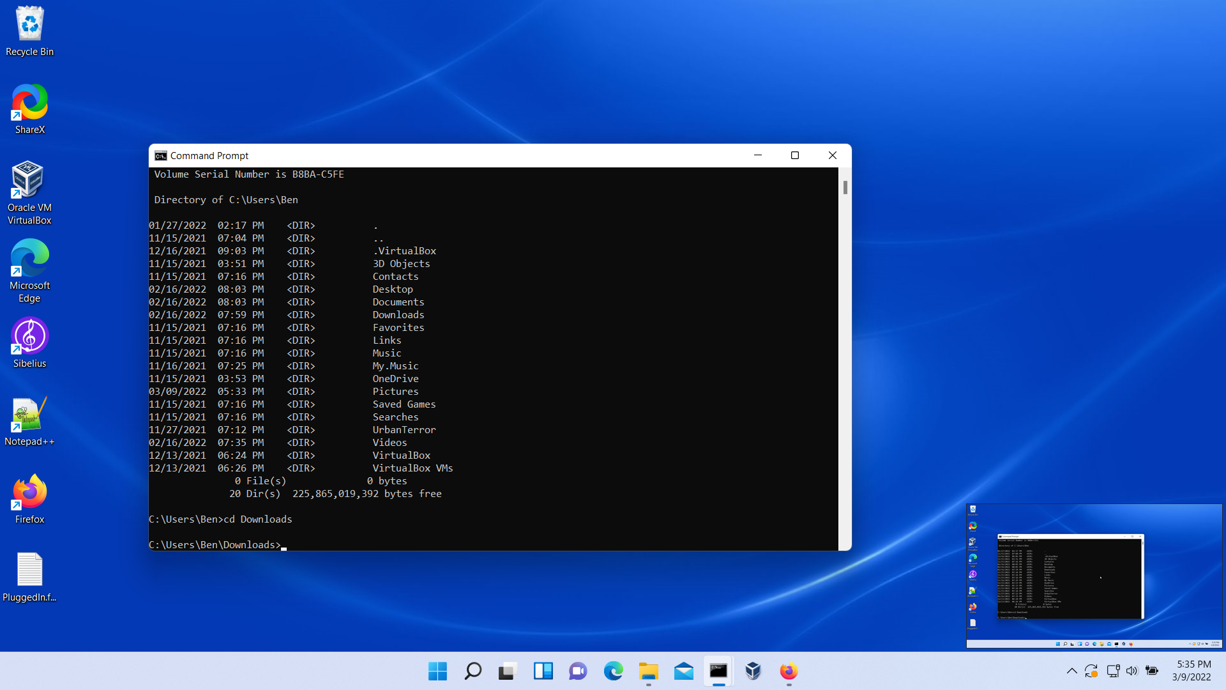Open taskbar Search magnifier
Viewport: 1226px width, 690px height.
coord(473,671)
